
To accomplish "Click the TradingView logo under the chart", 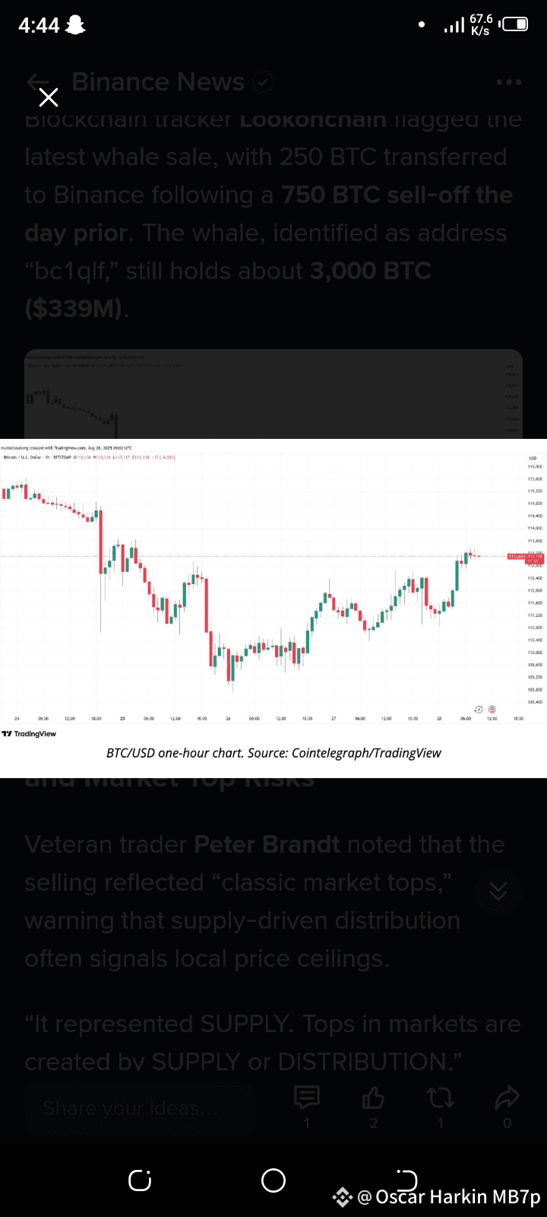I will point(29,734).
